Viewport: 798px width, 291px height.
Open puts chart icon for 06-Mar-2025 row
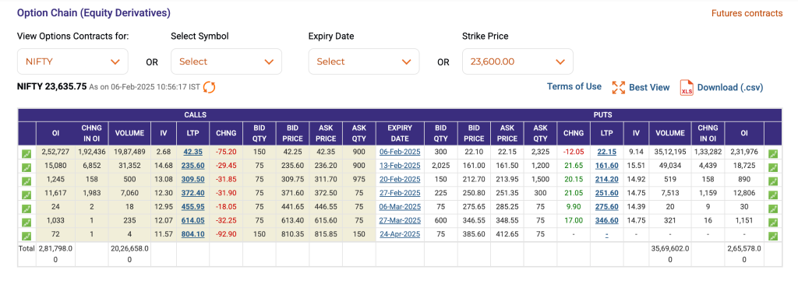[773, 209]
